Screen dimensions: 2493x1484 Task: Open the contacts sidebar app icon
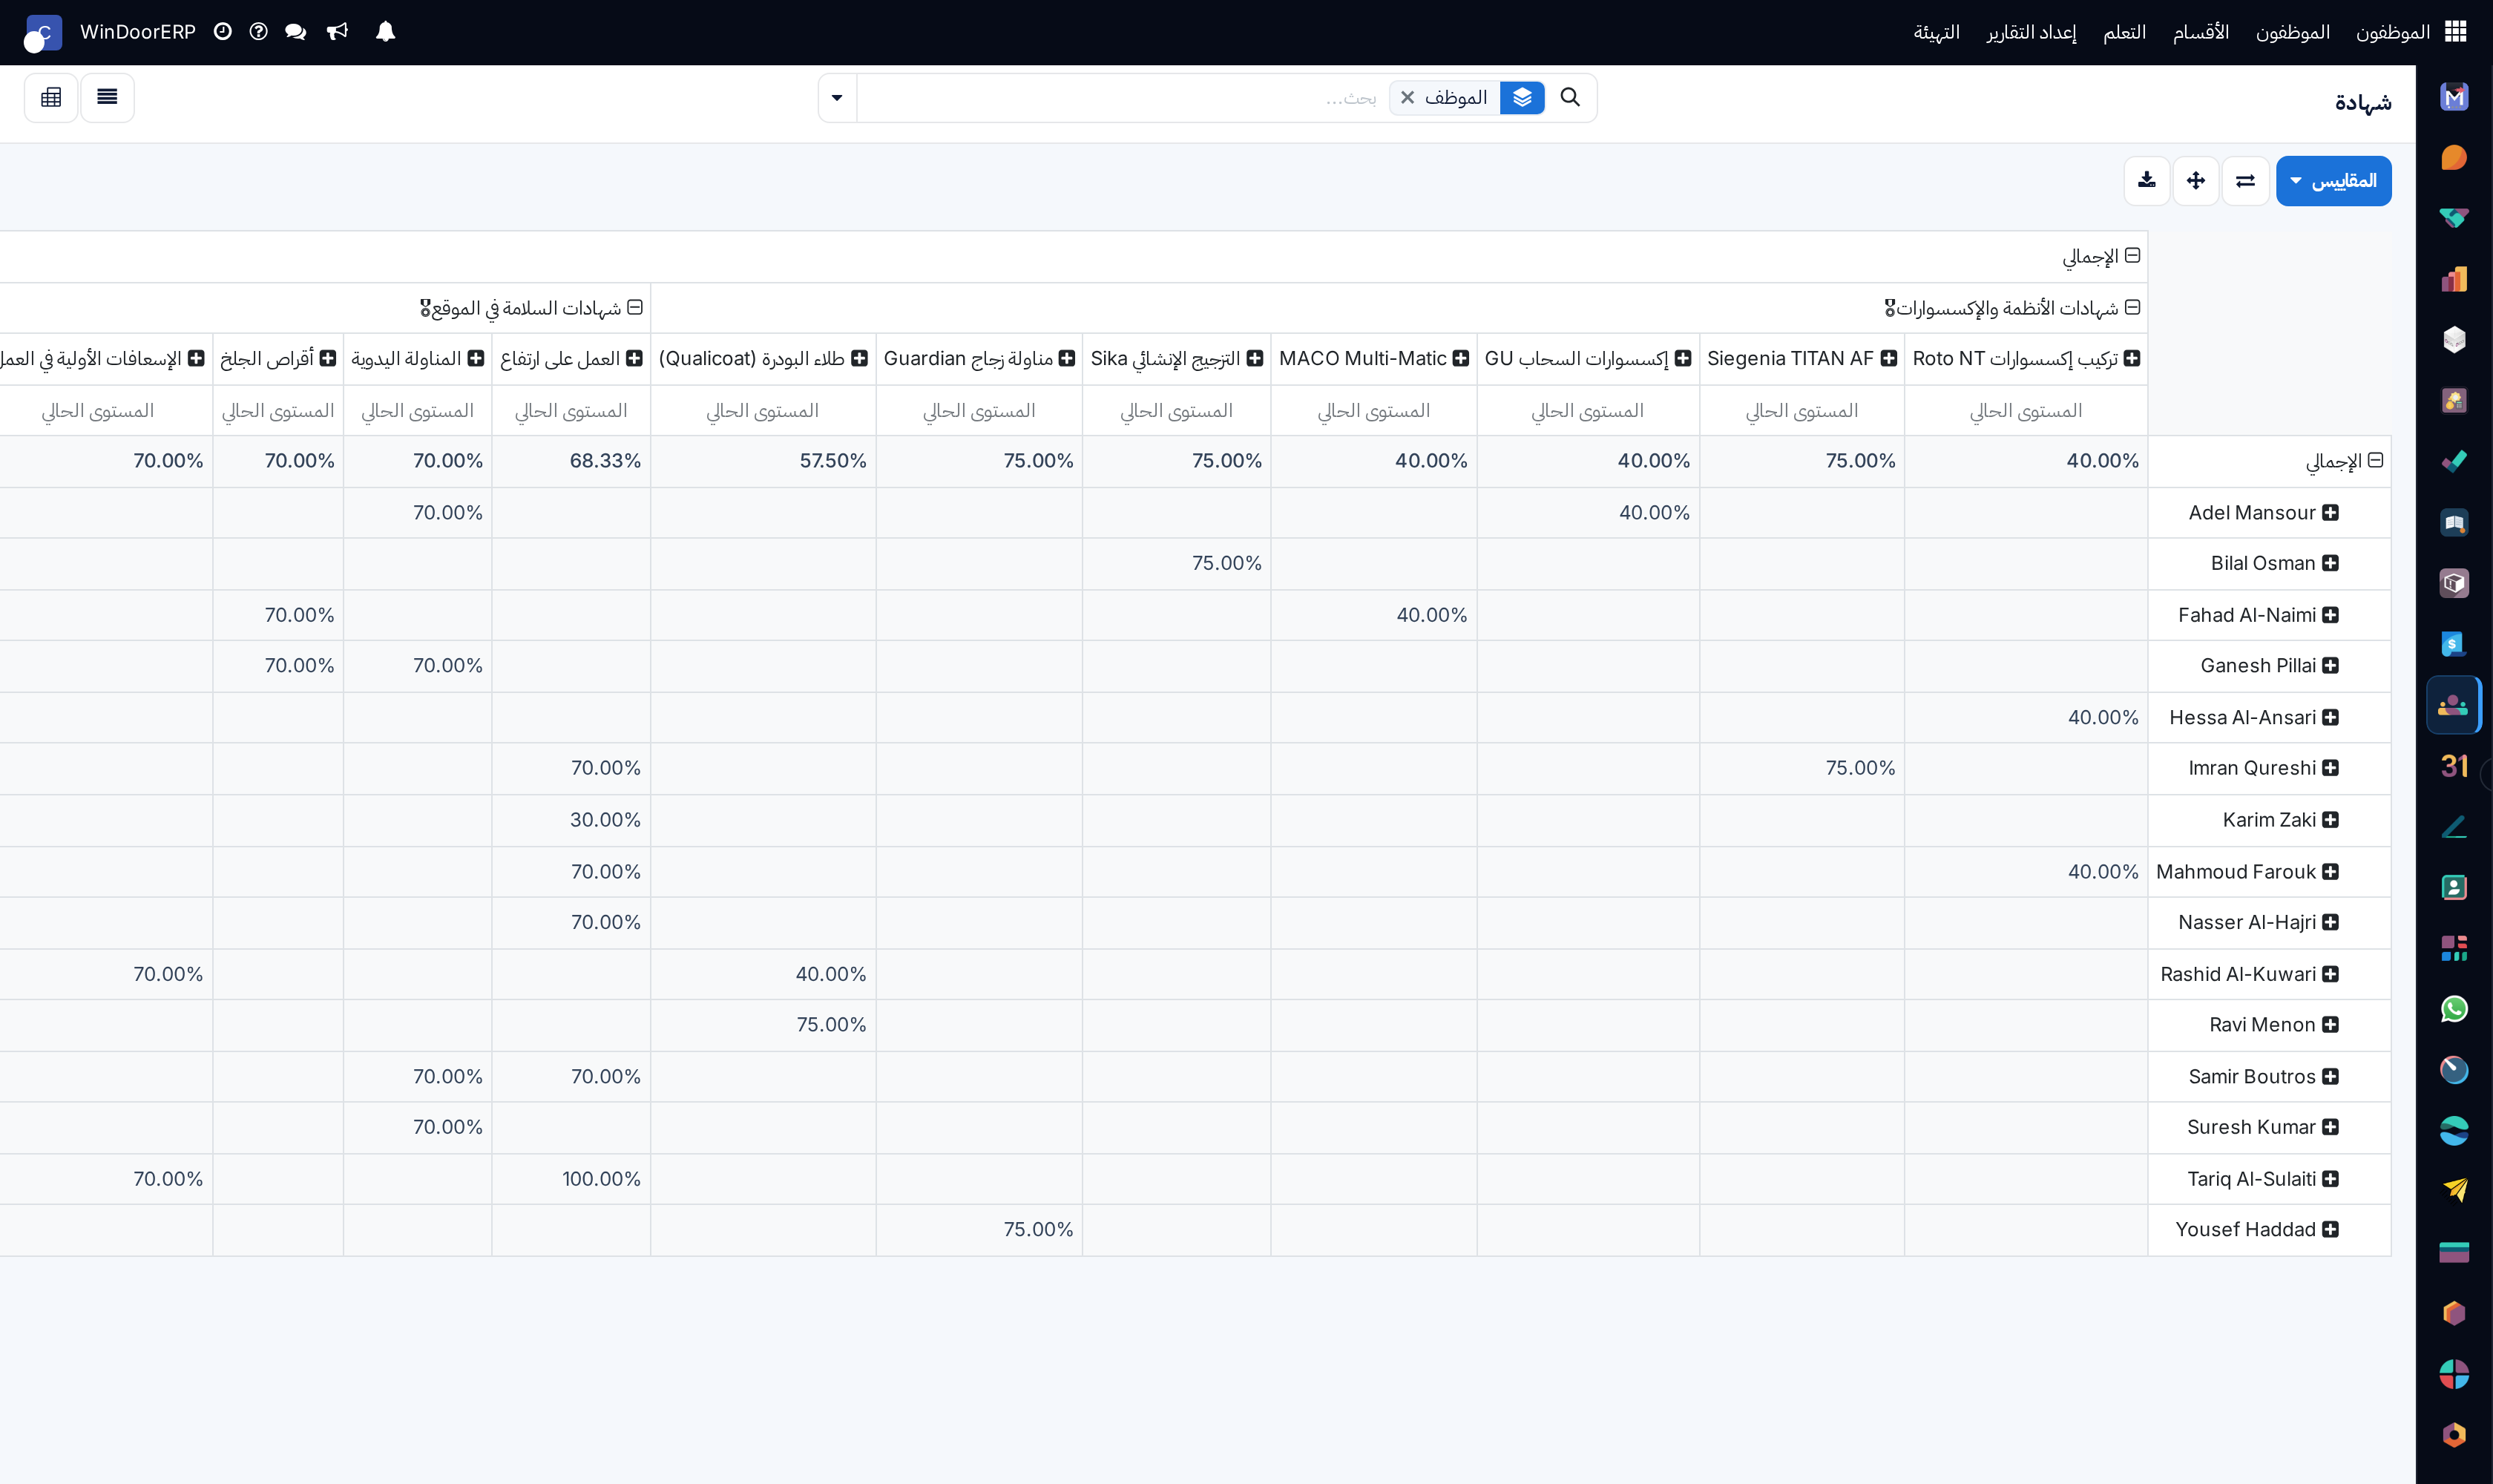tap(2454, 887)
